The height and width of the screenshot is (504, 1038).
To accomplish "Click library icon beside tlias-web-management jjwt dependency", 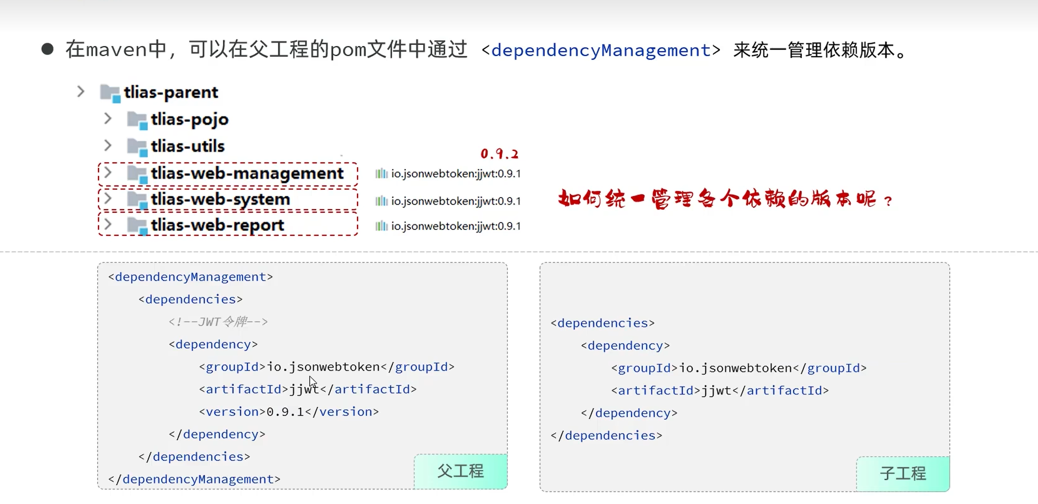I will tap(381, 174).
